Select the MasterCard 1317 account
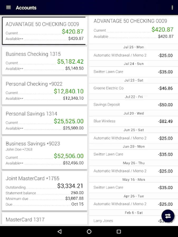 [45, 219]
